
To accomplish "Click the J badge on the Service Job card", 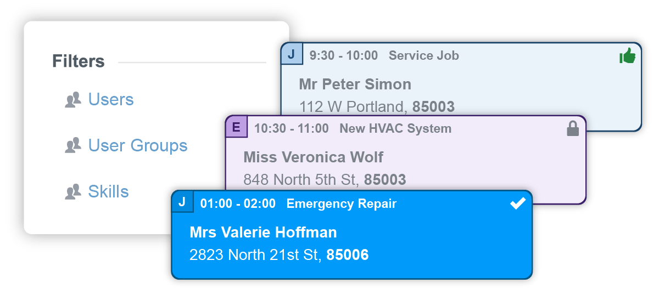I will [291, 55].
